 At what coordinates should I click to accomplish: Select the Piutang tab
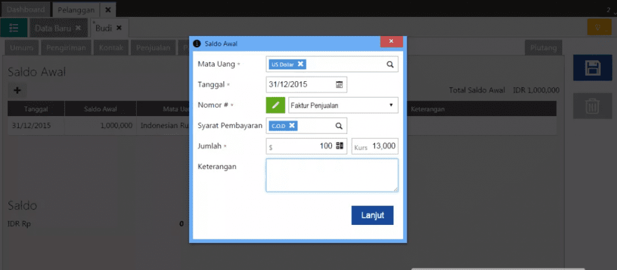(x=543, y=48)
